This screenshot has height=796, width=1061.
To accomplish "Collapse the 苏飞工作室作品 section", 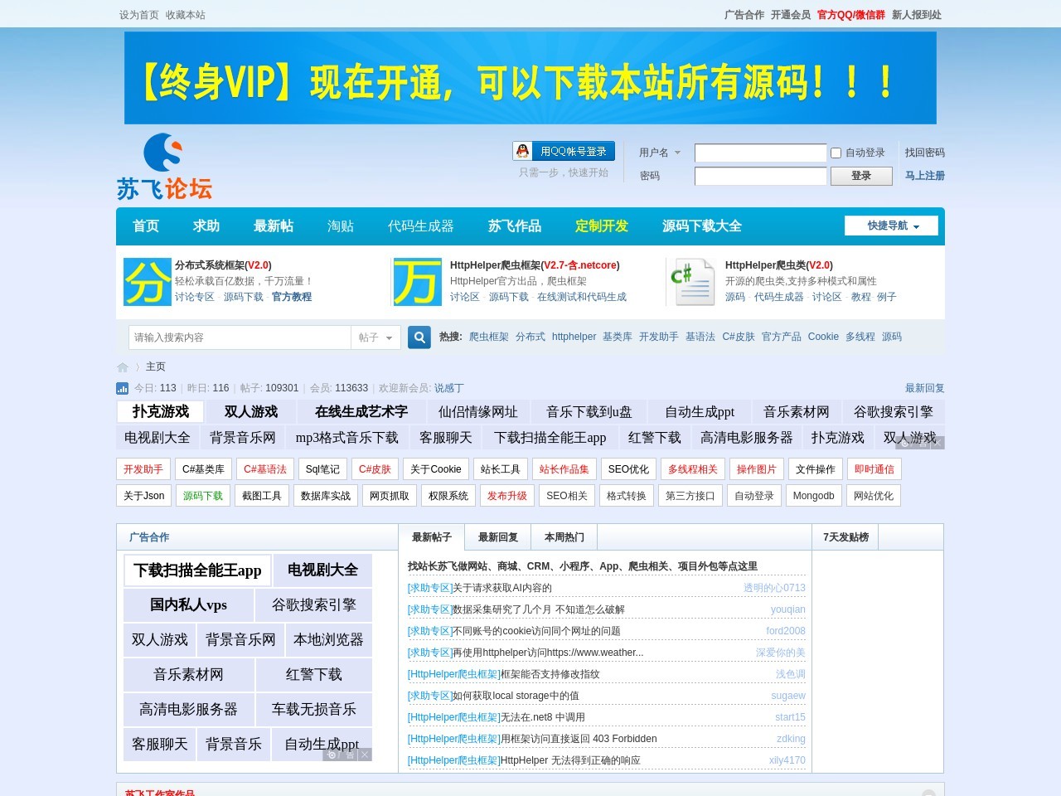I will click(x=929, y=794).
